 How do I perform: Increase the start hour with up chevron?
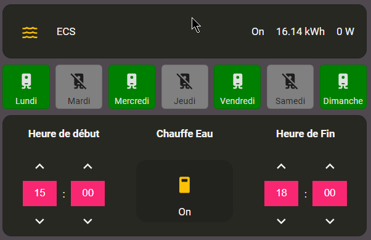39,166
